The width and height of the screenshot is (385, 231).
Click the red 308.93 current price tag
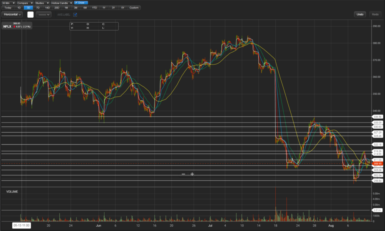[377, 163]
